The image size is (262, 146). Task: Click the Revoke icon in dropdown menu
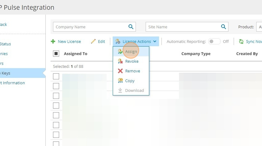pos(120,61)
